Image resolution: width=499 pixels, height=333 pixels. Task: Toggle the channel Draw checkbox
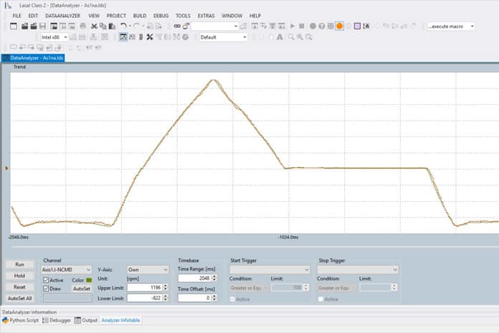point(46,289)
